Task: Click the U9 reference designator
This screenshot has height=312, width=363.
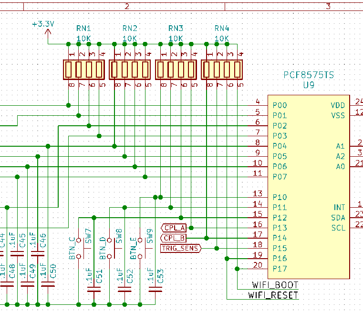Action: 309,85
